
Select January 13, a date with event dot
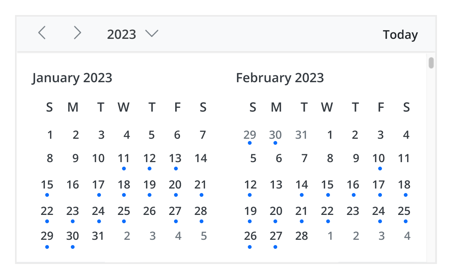click(x=176, y=158)
